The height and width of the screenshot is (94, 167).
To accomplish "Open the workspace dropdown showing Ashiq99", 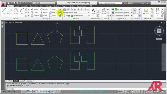I will pyautogui.click(x=44, y=3).
